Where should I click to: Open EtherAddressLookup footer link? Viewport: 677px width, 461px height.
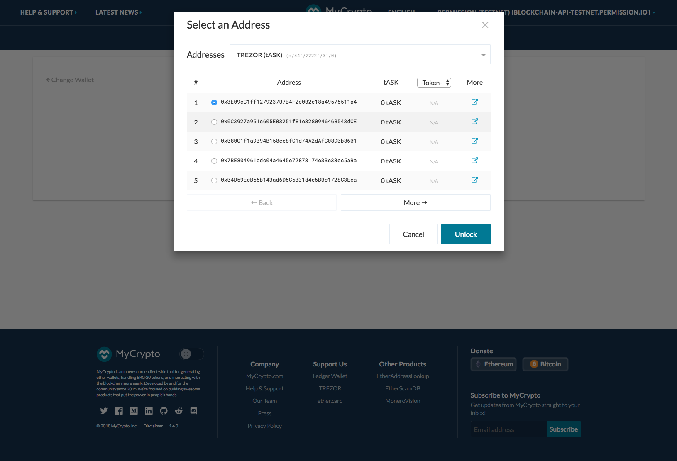[x=403, y=376]
